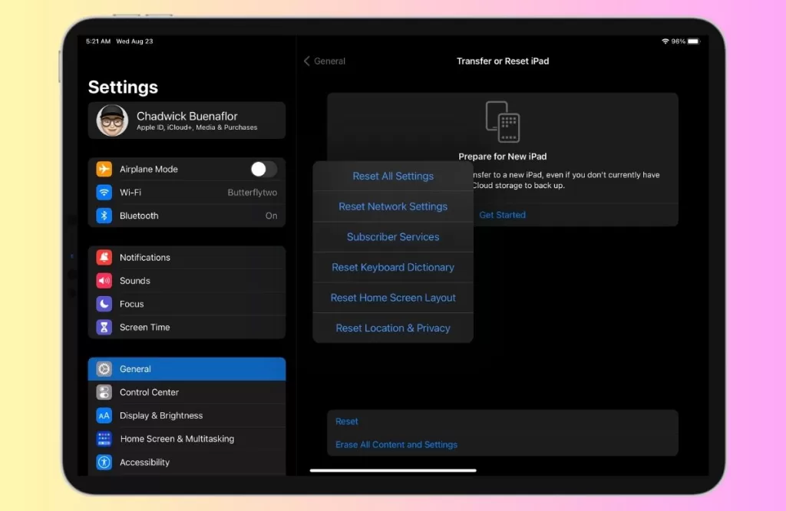This screenshot has height=511, width=786.
Task: Open the Screen Time row label
Action: pos(145,327)
